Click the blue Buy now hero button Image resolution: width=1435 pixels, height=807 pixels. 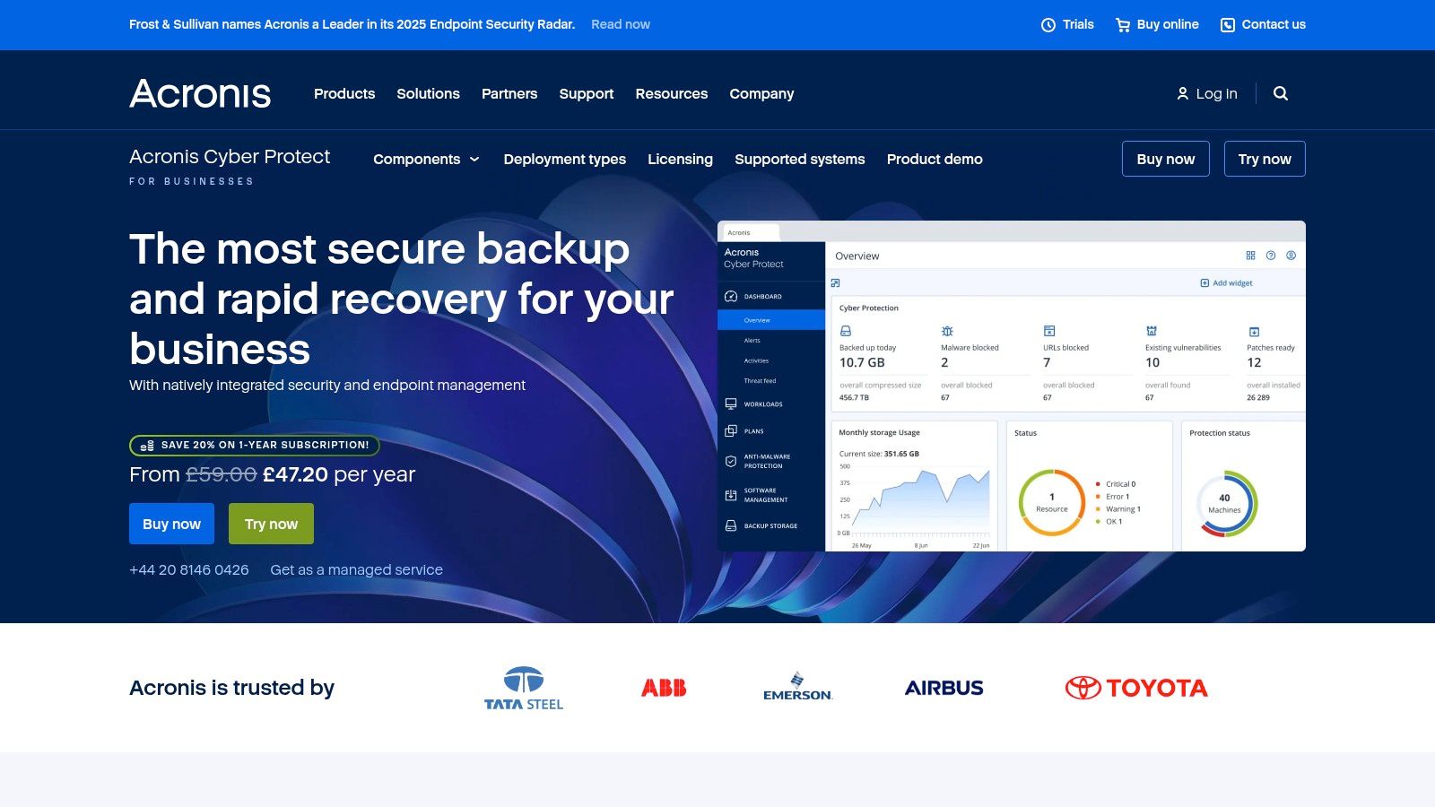(171, 524)
